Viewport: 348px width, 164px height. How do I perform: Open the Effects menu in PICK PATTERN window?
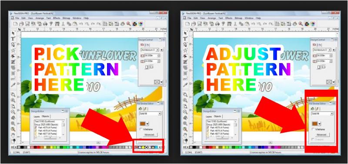coord(57,18)
